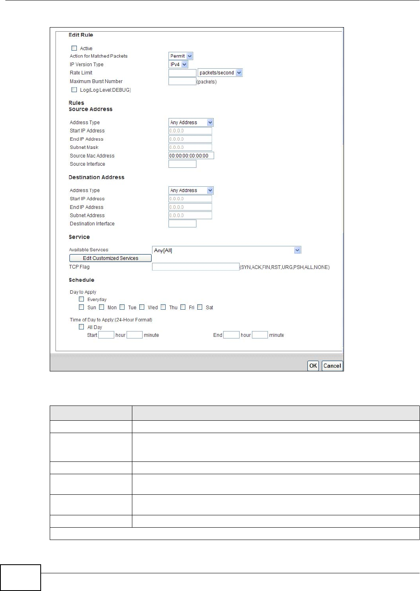Click the 'Edit Rule' heading text

[81, 35]
